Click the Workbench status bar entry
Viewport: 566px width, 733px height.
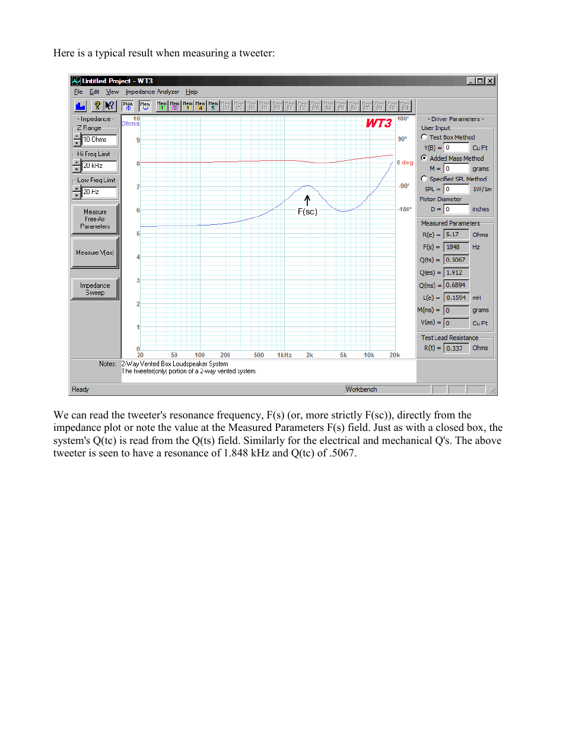tap(387, 390)
